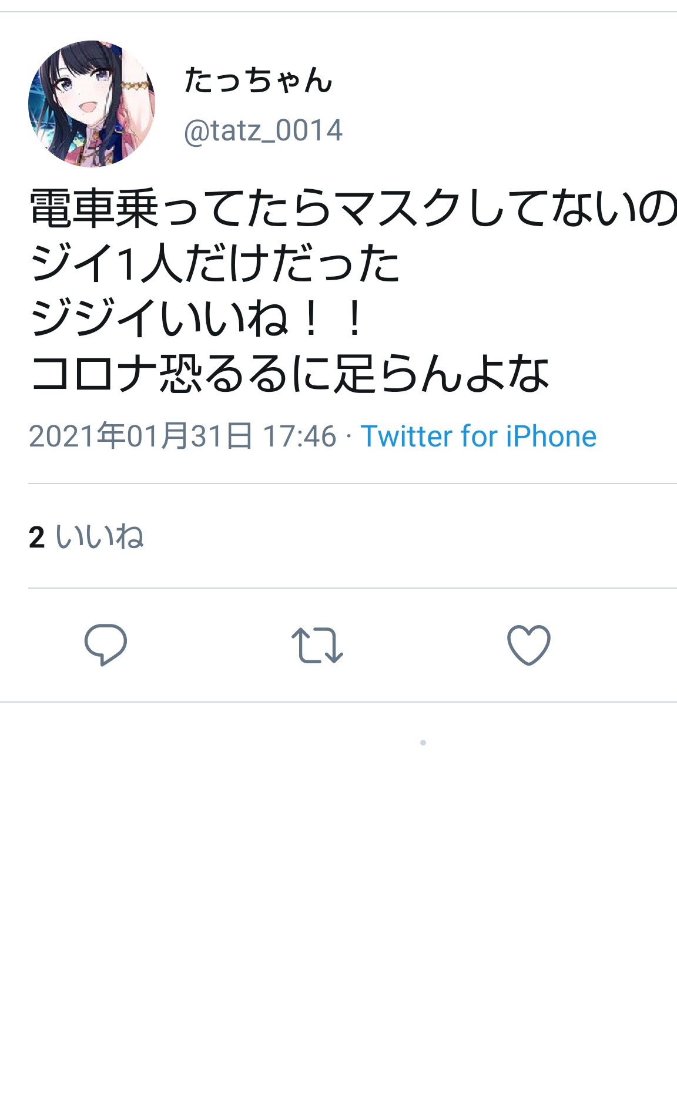Open the Twitter for iPhone source link
The width and height of the screenshot is (677, 1108).
[478, 437]
